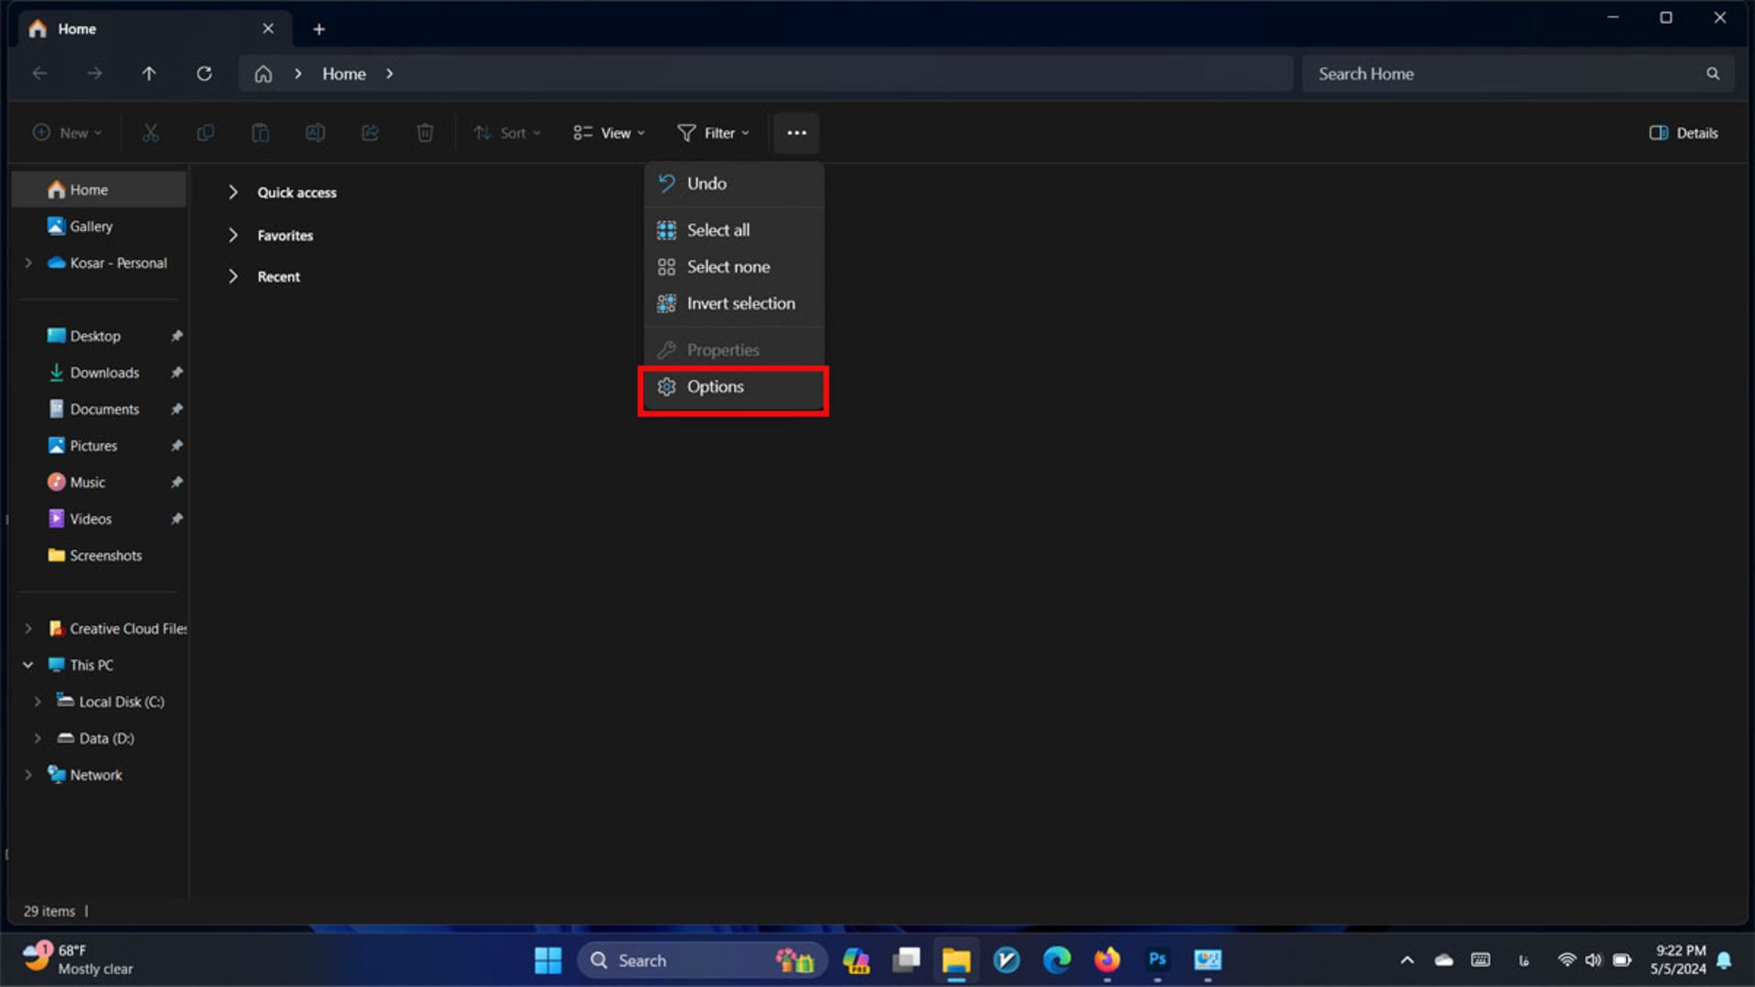Viewport: 1755px width, 987px height.
Task: Open the View dropdown
Action: (x=609, y=133)
